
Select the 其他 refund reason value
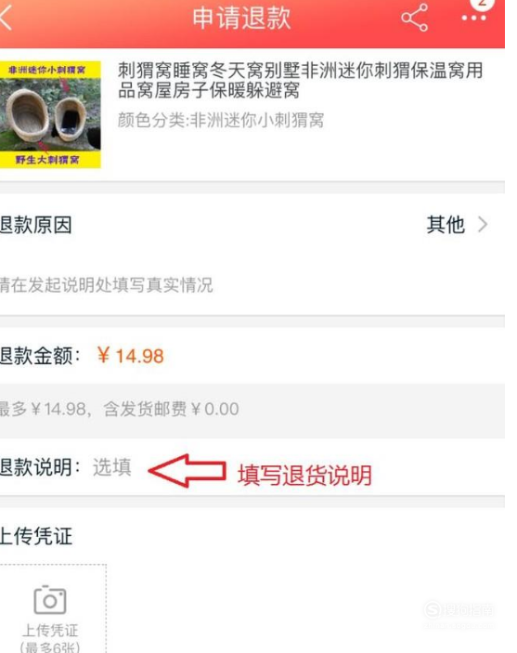pos(446,225)
